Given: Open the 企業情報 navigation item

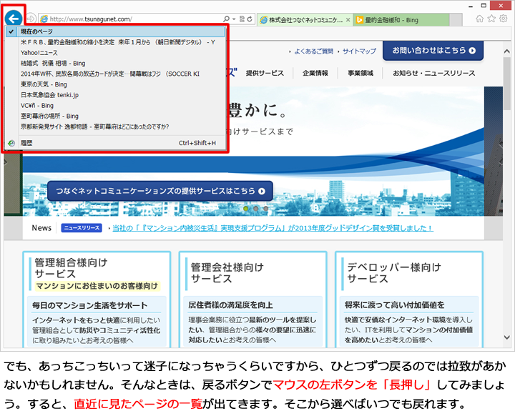Looking at the screenshot, I should [315, 73].
